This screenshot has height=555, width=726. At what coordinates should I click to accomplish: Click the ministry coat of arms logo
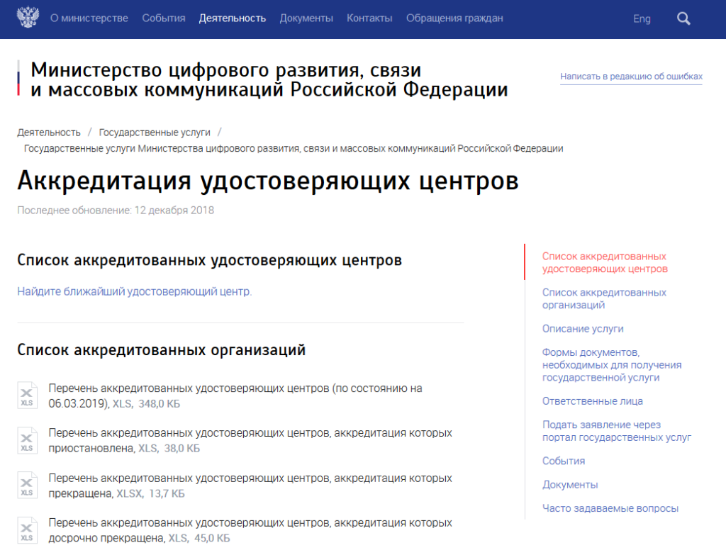[x=27, y=18]
